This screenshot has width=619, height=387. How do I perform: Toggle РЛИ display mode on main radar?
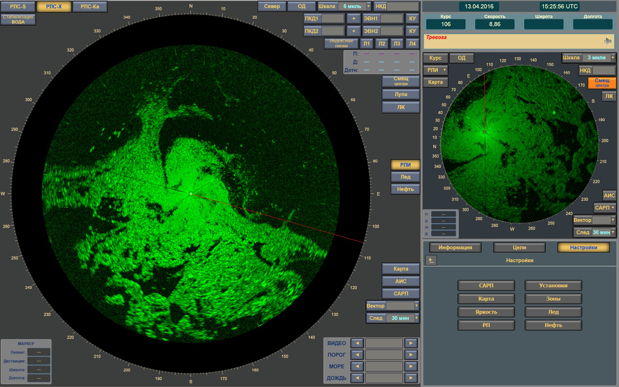(405, 165)
